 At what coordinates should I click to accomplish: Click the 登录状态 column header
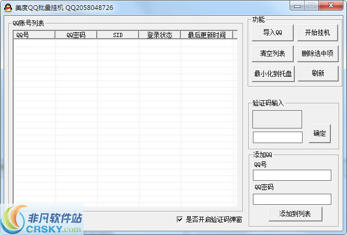pyautogui.click(x=159, y=35)
